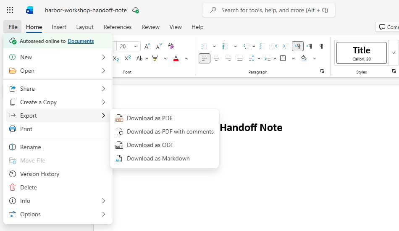Viewport: 399px width, 231px height.
Task: Click the Comments button
Action: (388, 27)
